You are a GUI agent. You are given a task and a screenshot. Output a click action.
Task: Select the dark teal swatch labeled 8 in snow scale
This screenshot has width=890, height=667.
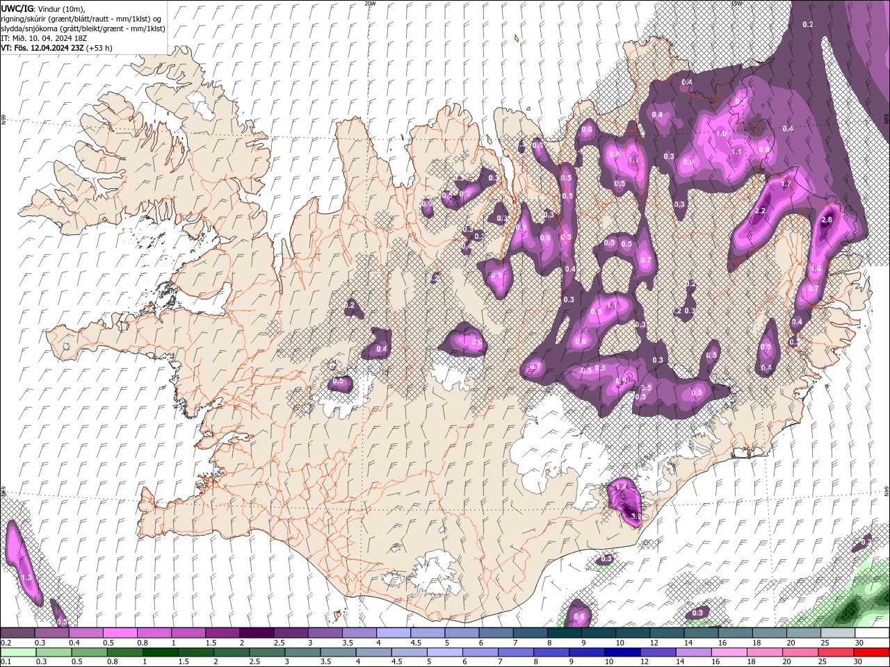coord(565,633)
